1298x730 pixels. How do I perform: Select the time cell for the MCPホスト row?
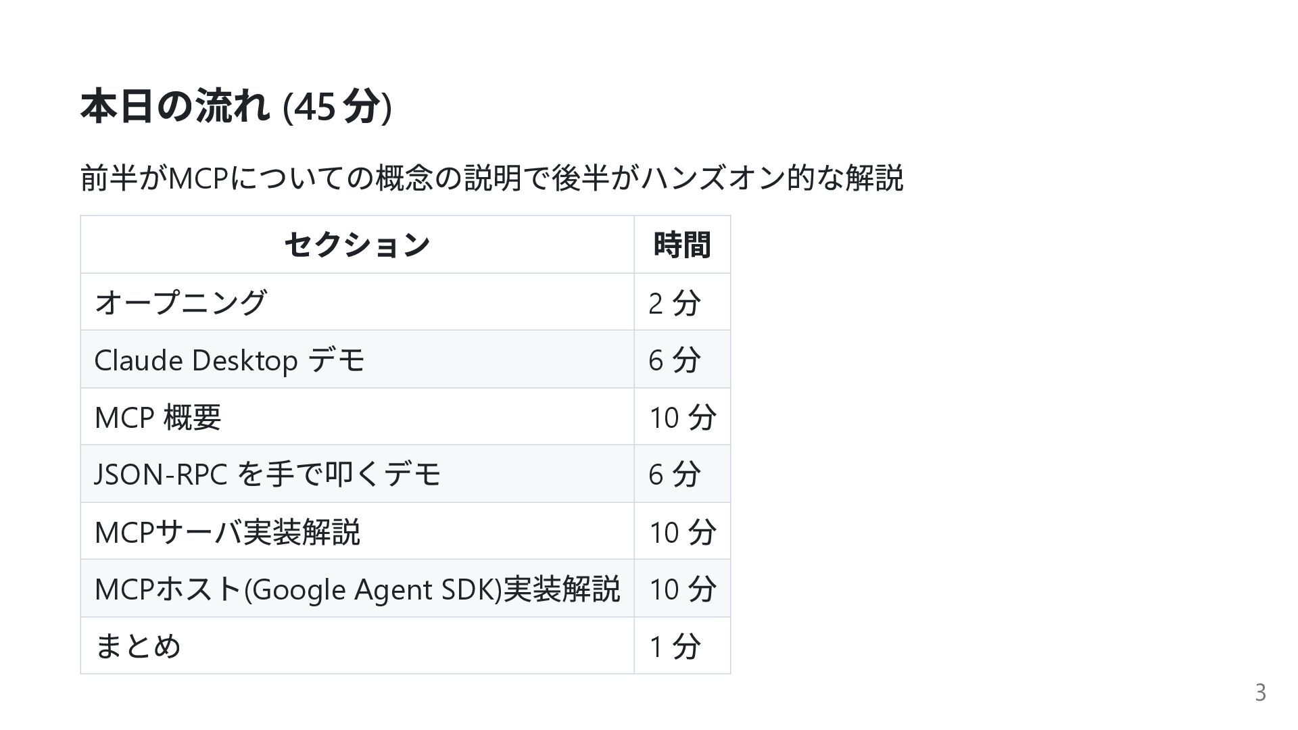click(x=682, y=589)
